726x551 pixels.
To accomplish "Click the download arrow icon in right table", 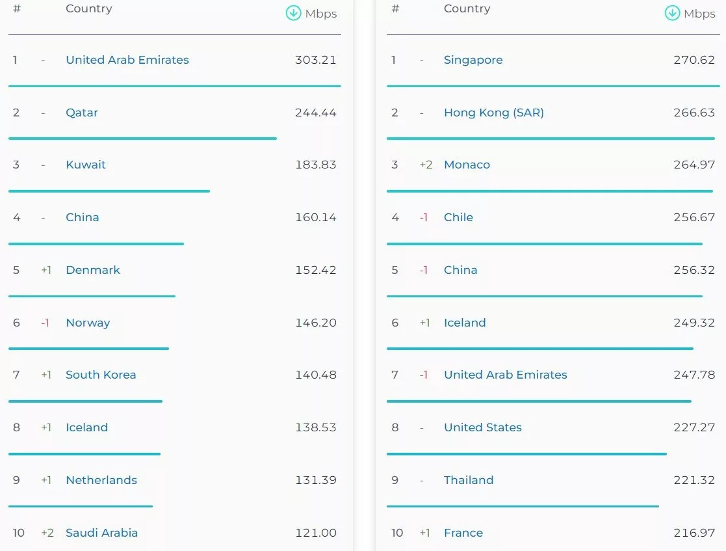I will pyautogui.click(x=672, y=13).
